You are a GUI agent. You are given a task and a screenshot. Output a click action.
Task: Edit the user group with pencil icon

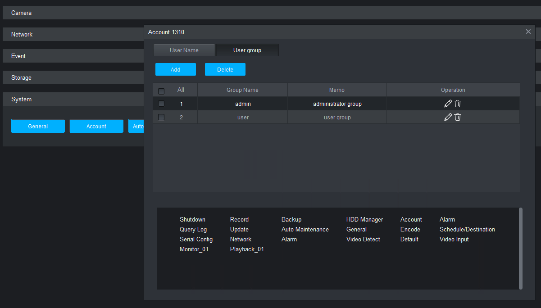point(448,117)
